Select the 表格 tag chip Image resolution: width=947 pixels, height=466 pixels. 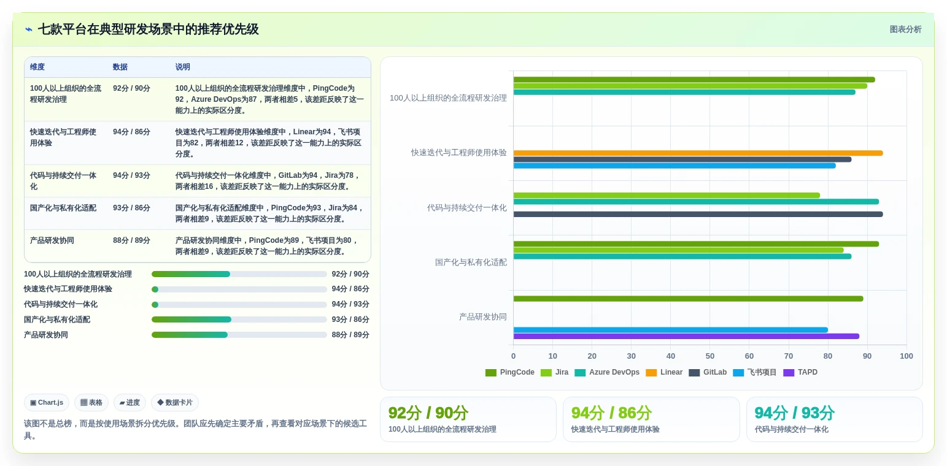pos(91,403)
